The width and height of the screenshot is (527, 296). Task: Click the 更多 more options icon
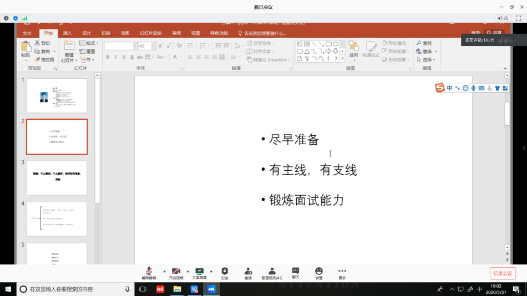(342, 272)
